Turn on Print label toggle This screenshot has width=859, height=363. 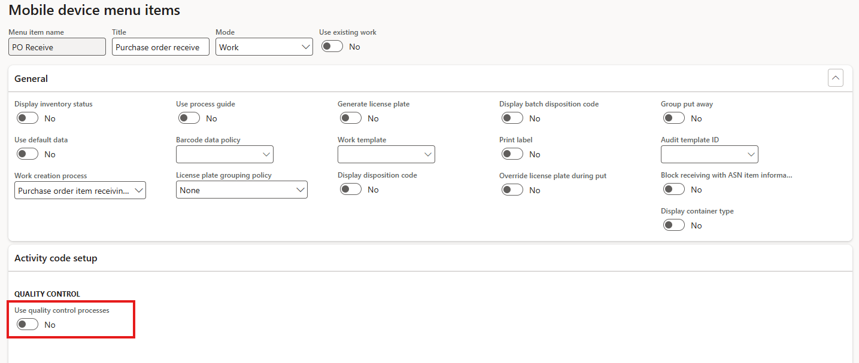click(x=512, y=154)
